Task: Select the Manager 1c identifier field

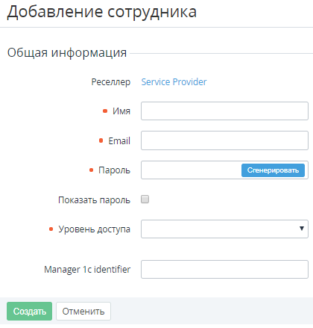Action: point(224,270)
